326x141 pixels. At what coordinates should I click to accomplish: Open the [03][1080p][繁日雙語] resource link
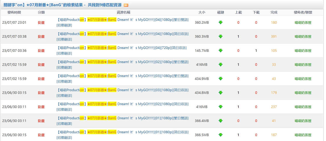(123, 79)
